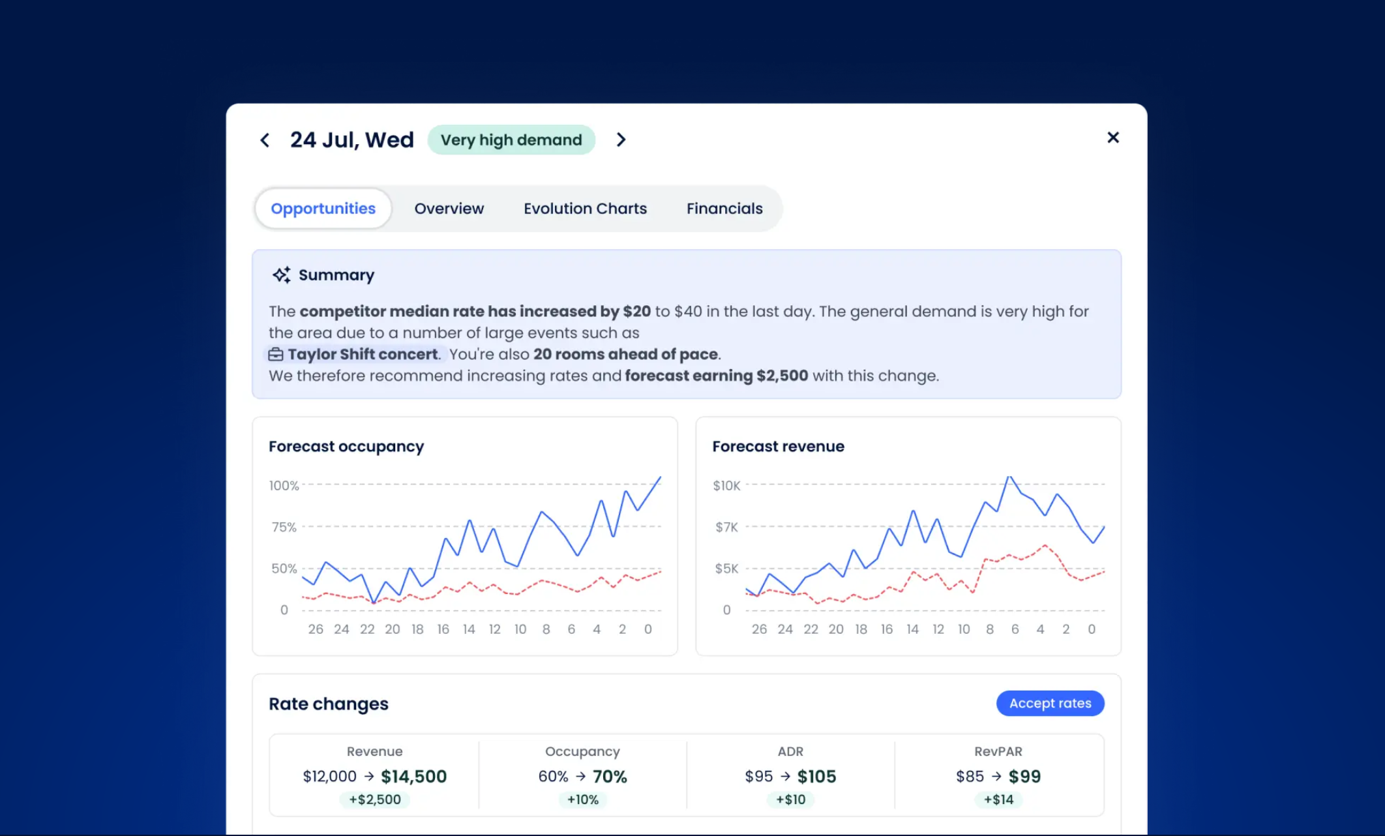Click the 100% label on occupancy chart
The image size is (1385, 836).
(x=284, y=486)
